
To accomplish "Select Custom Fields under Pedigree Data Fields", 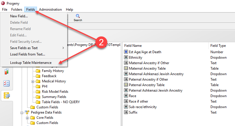I will point(47,123).
